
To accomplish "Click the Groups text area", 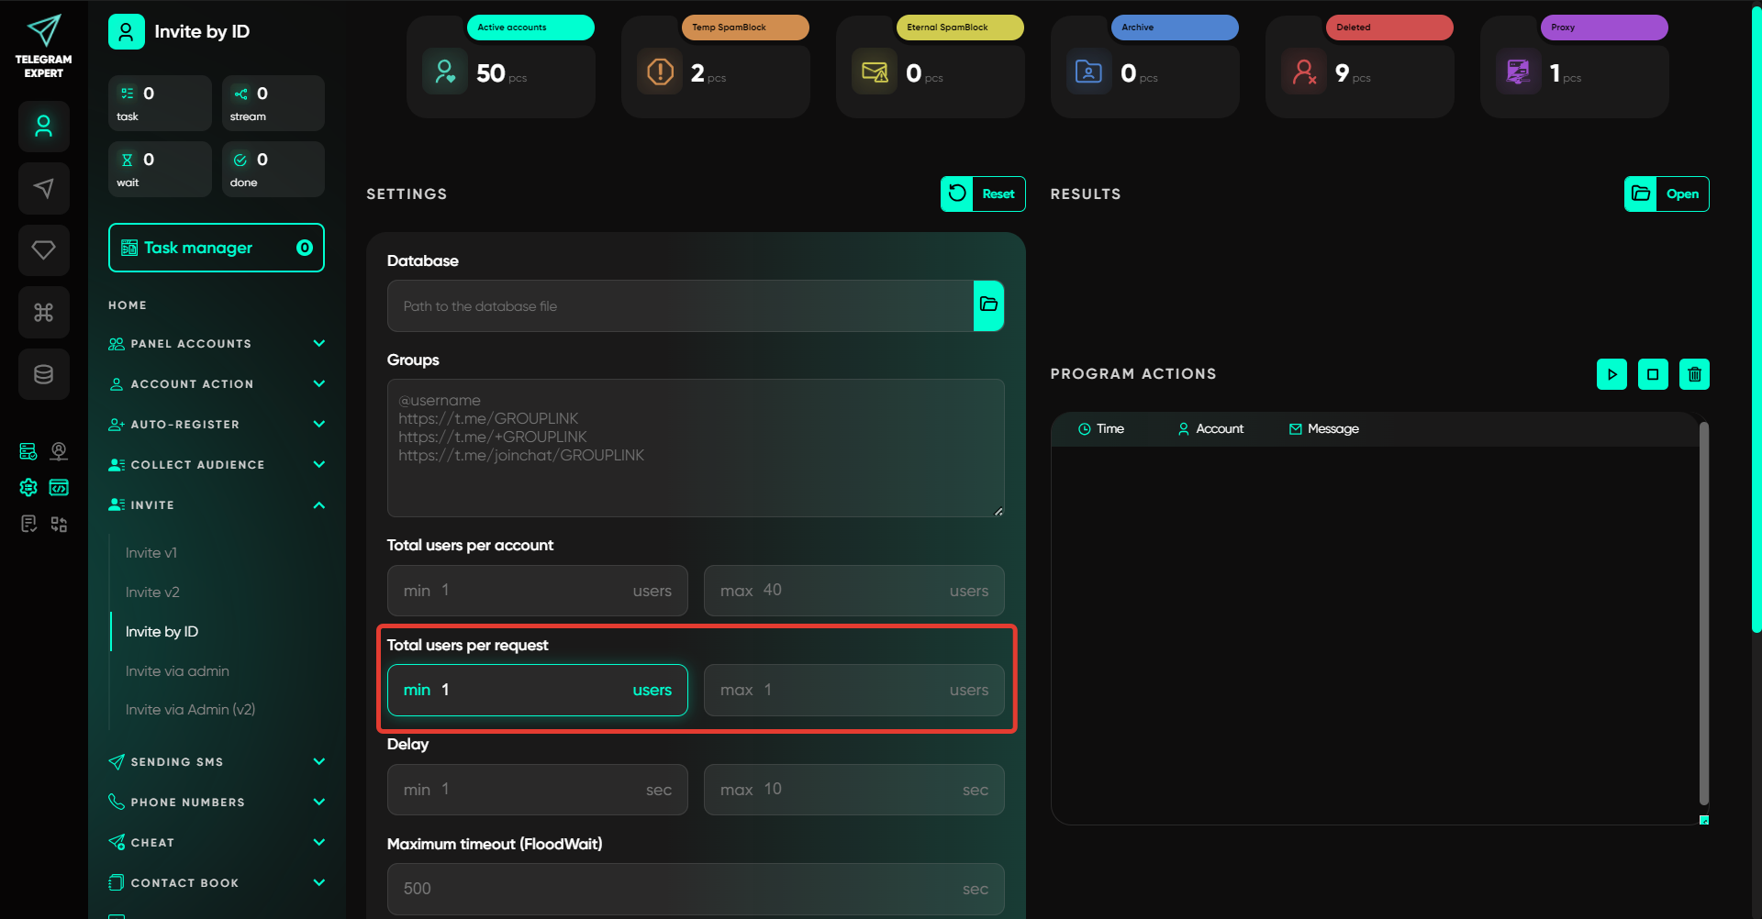I will click(x=695, y=448).
